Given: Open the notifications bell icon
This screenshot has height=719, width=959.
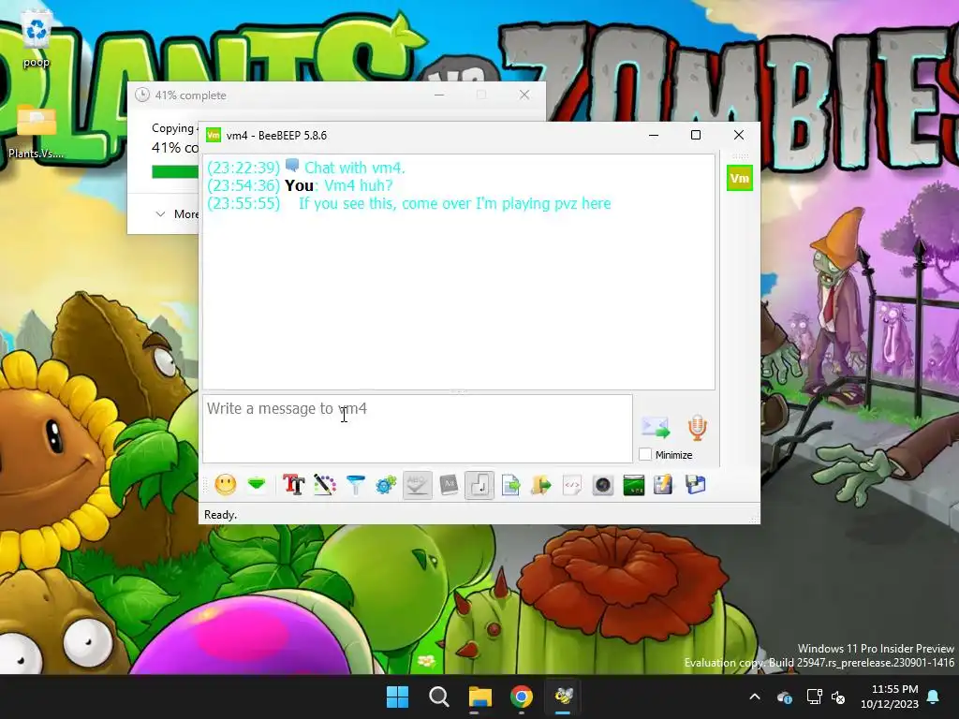Looking at the screenshot, I should (x=934, y=697).
